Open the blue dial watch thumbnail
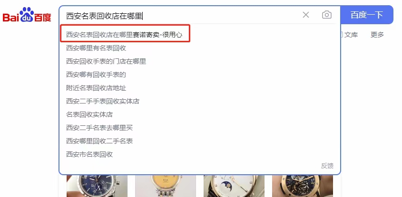 [97, 186]
